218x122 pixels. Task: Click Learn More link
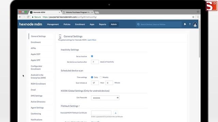92,40
